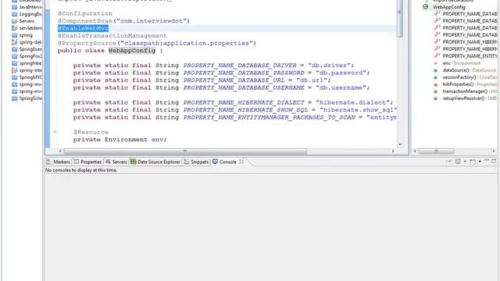This screenshot has width=500, height=281.
Task: Click the servletdem project icon
Action: 14,28
